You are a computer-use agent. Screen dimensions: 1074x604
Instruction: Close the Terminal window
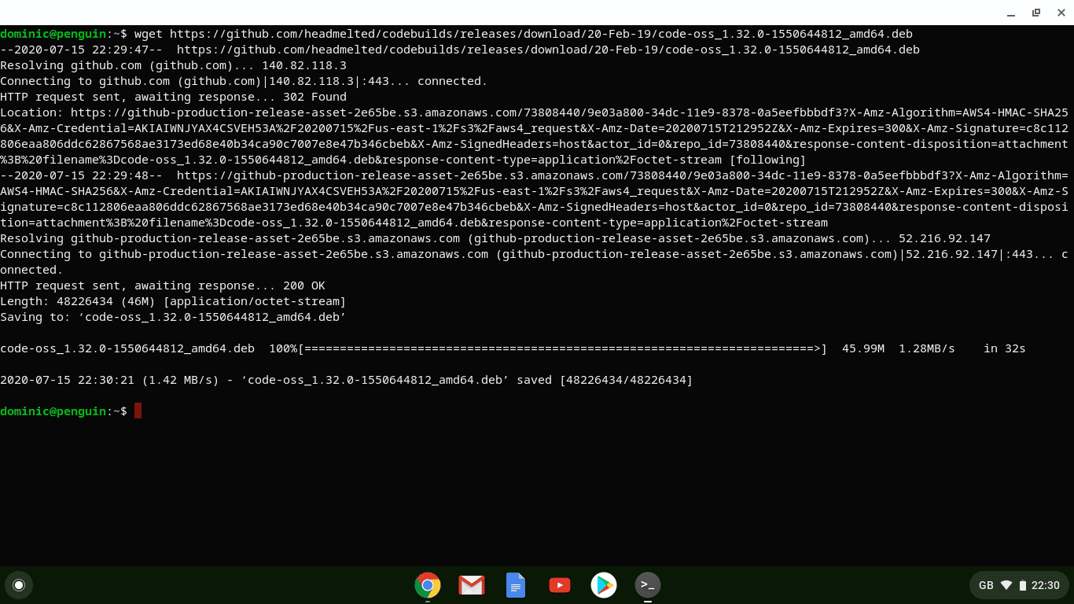coord(1061,13)
